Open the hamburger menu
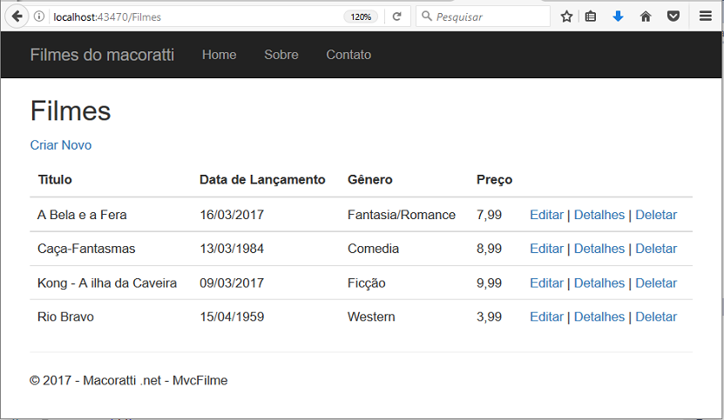 [x=705, y=17]
